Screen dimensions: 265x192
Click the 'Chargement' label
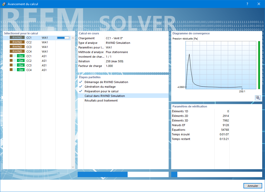tap(87, 38)
